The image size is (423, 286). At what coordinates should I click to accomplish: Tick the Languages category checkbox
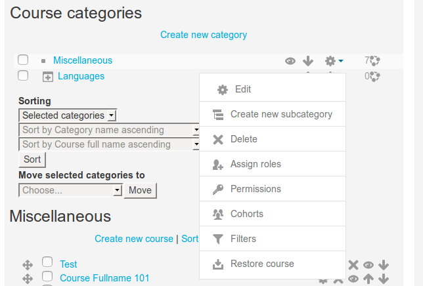23,75
